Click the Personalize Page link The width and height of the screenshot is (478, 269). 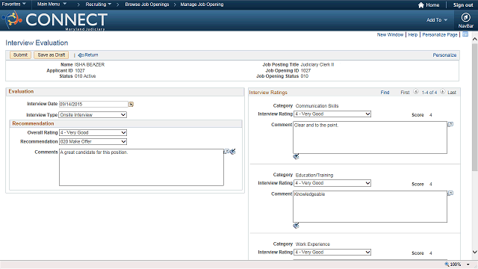tap(440, 35)
